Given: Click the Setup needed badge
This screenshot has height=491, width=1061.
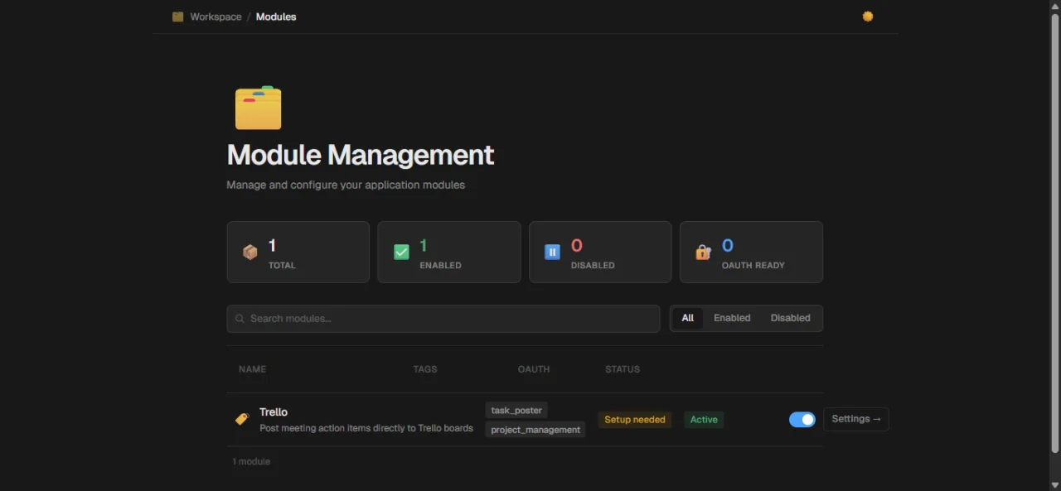Looking at the screenshot, I should [635, 420].
